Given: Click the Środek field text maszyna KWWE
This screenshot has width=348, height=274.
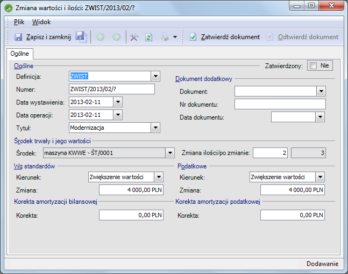Looking at the screenshot, I should coord(104,153).
